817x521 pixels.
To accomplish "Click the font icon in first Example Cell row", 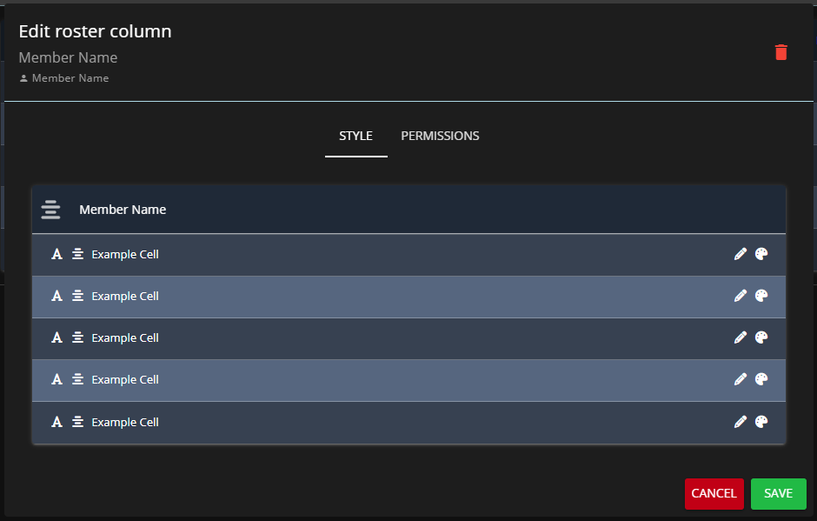I will tap(56, 254).
